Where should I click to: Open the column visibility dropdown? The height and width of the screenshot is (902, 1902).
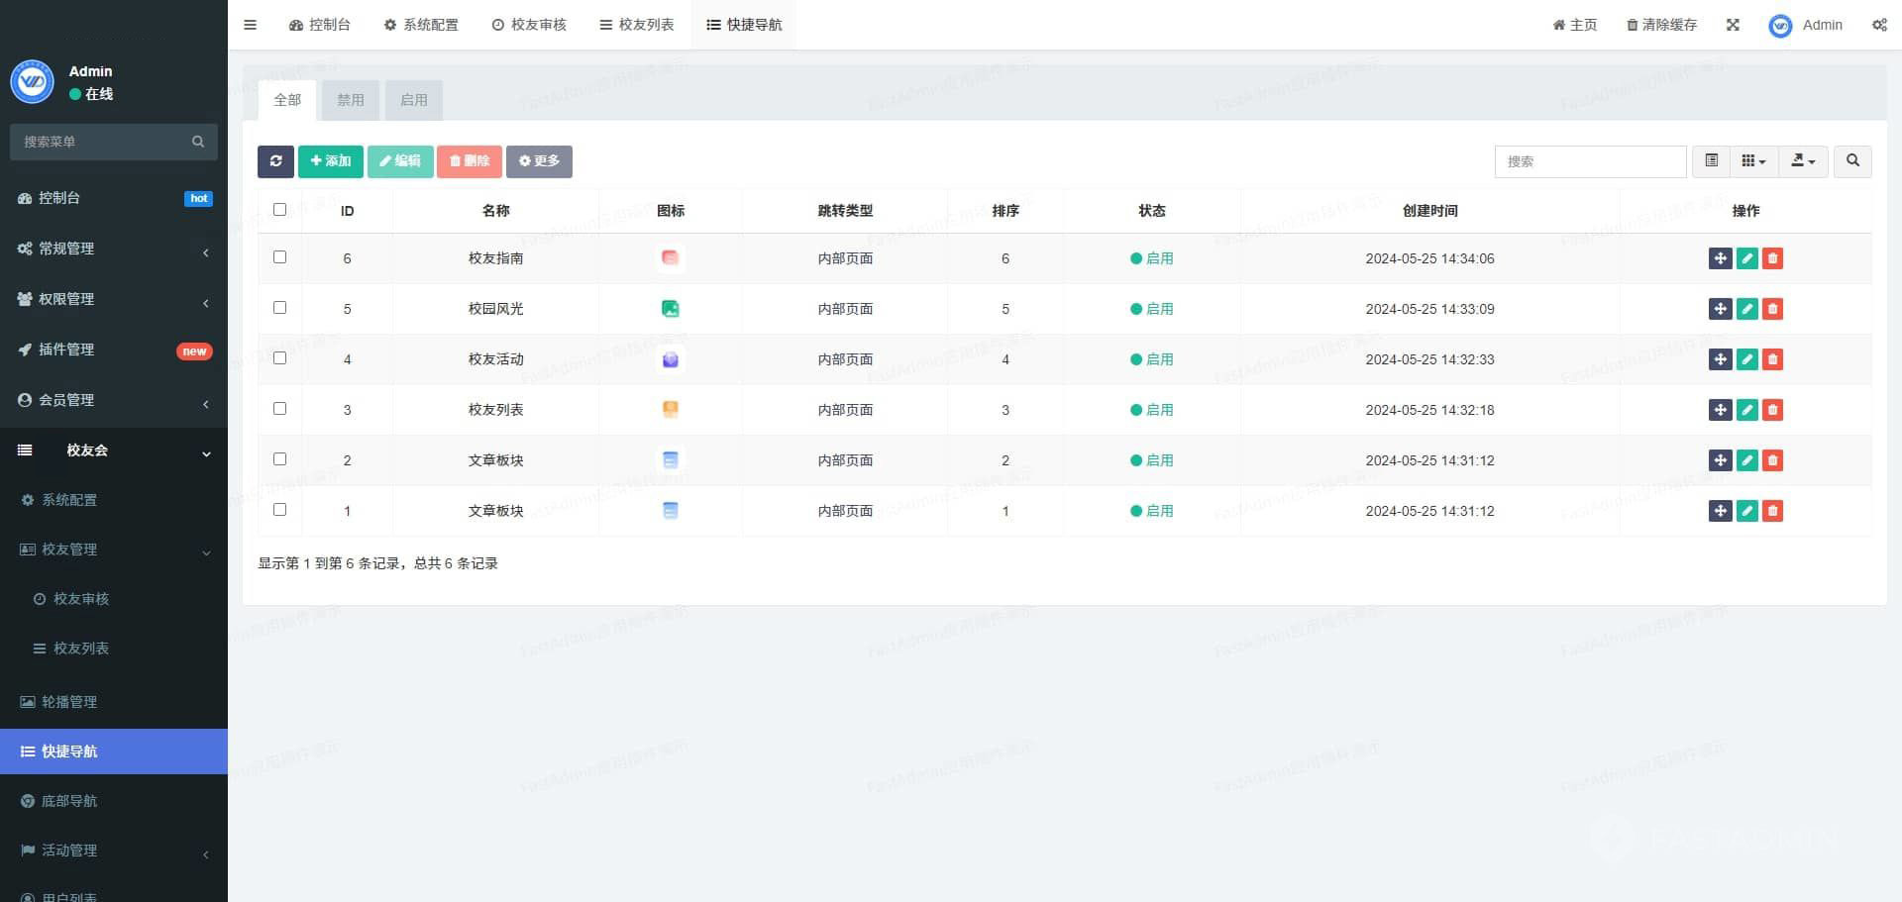pyautogui.click(x=1753, y=160)
